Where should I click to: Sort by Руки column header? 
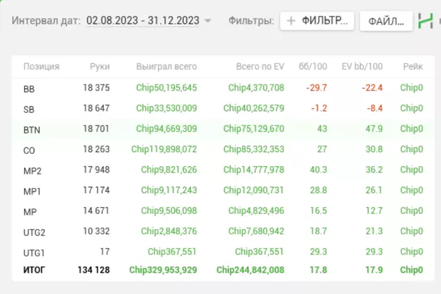pyautogui.click(x=100, y=67)
